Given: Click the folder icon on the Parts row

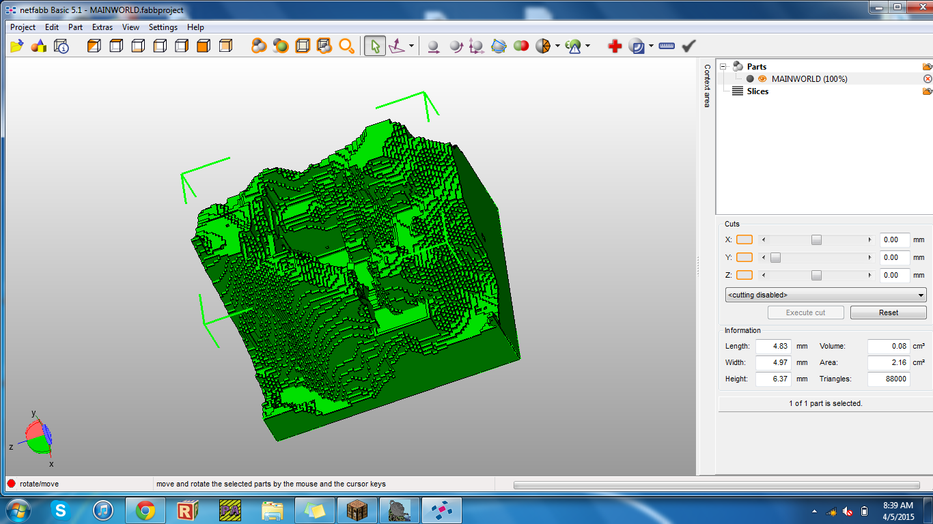Looking at the screenshot, I should (x=927, y=67).
